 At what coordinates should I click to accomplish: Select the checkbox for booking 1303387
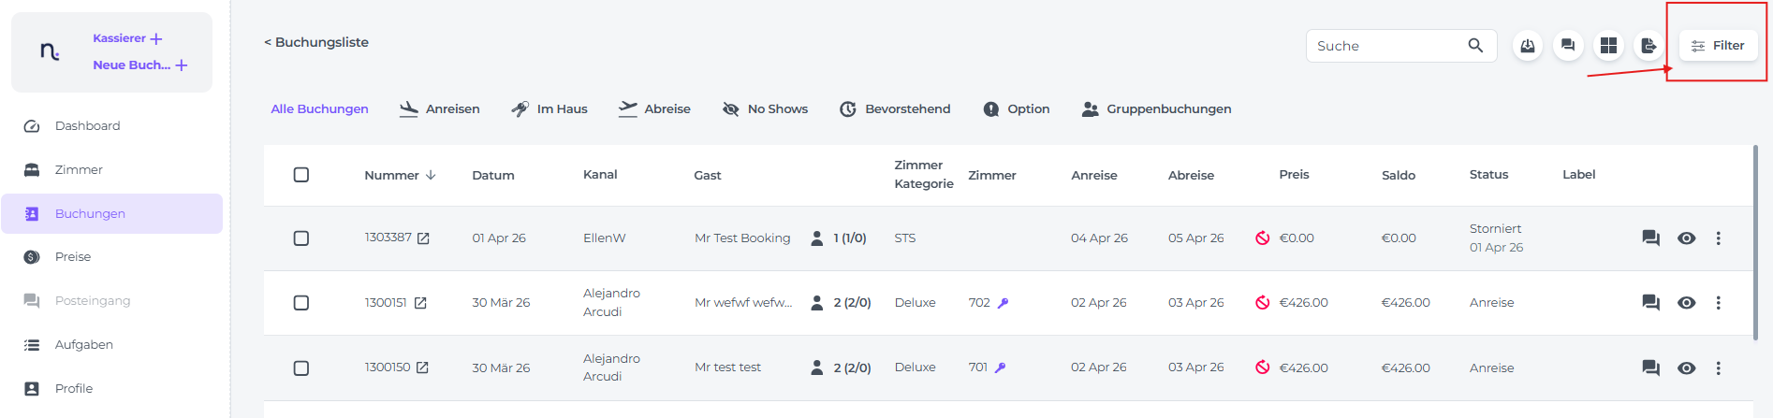pos(301,238)
